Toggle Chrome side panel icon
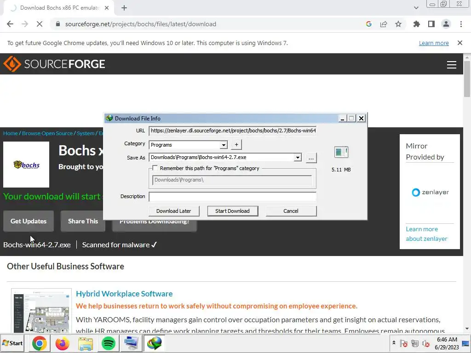 [x=431, y=24]
